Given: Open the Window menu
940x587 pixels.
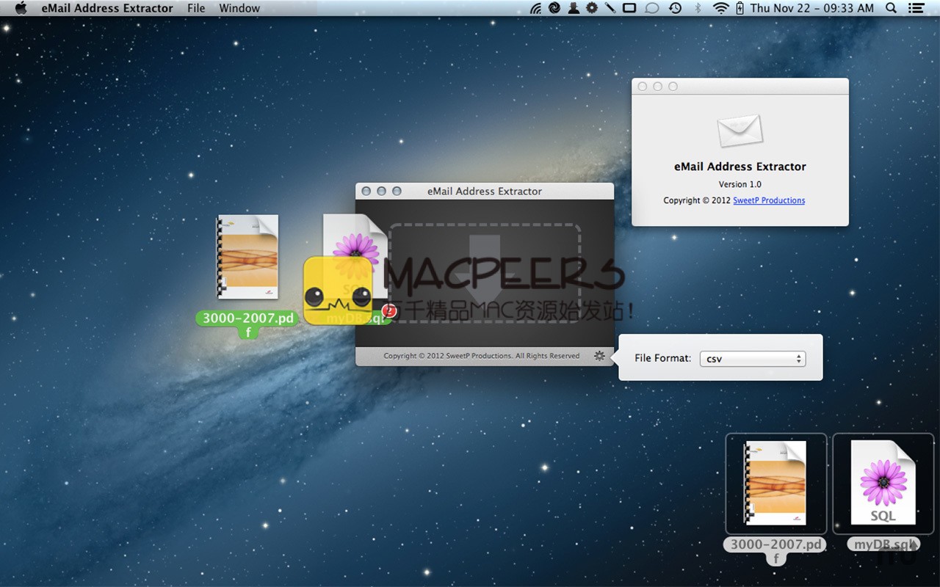Looking at the screenshot, I should [x=239, y=8].
